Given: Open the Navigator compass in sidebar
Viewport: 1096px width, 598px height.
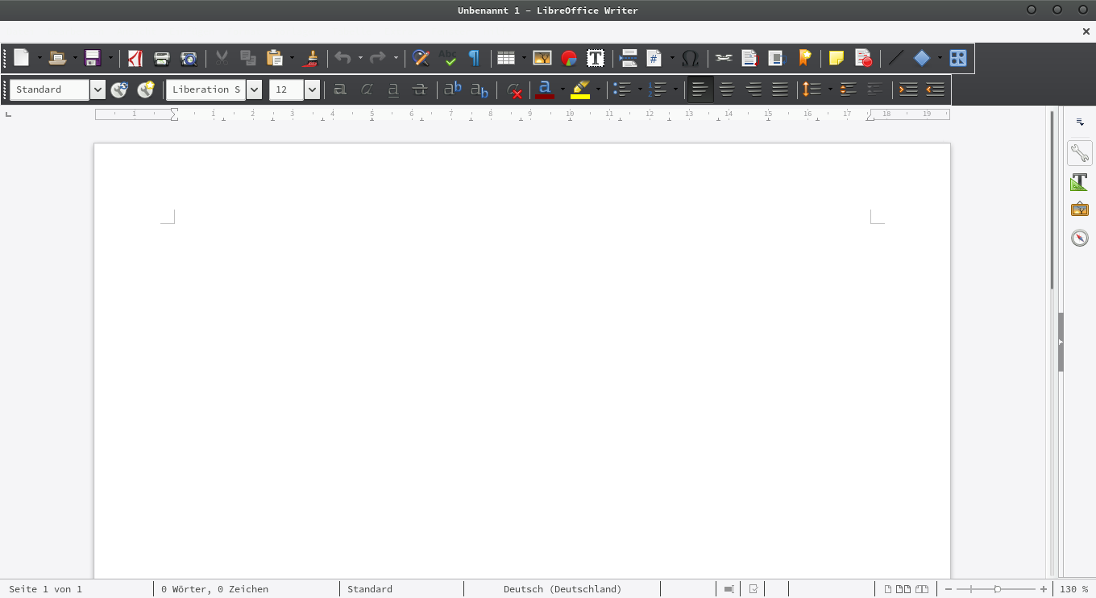Looking at the screenshot, I should [x=1079, y=238].
